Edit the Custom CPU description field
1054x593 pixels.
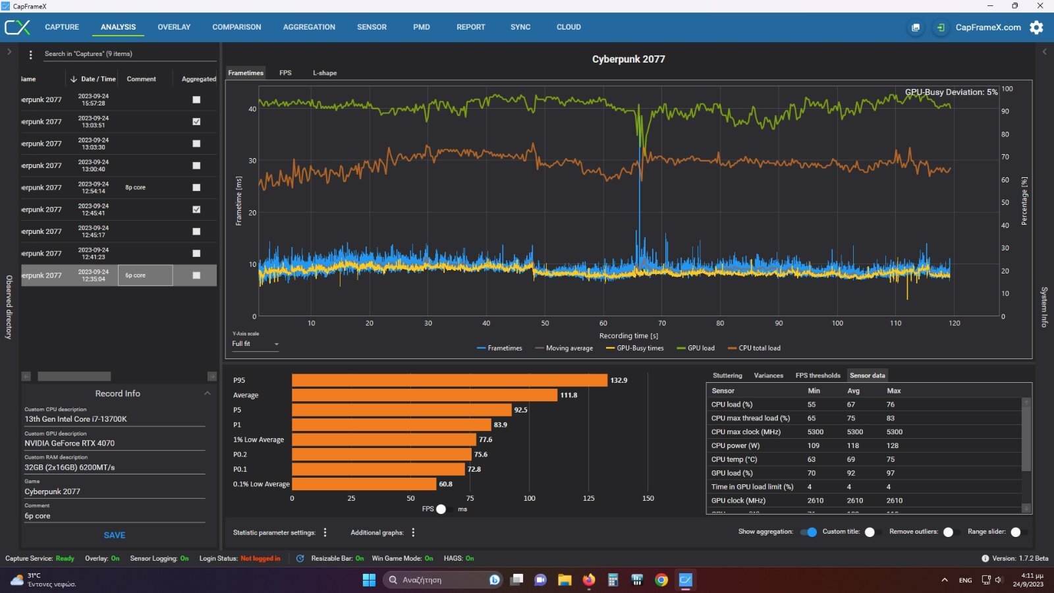115,419
